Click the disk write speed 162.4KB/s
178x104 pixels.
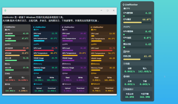point(145,71)
